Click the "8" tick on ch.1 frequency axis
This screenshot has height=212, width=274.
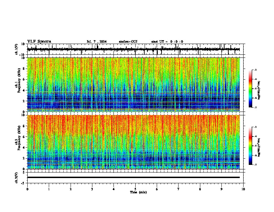(x=24, y=69)
